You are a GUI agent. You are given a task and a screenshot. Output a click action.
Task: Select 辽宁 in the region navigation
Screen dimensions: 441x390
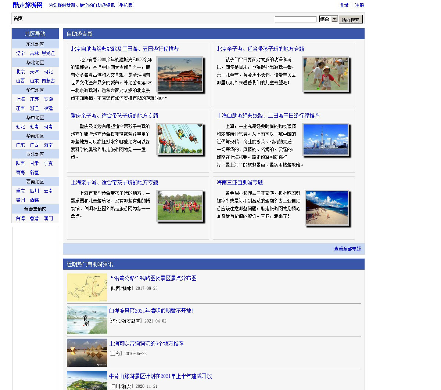pyautogui.click(x=21, y=53)
